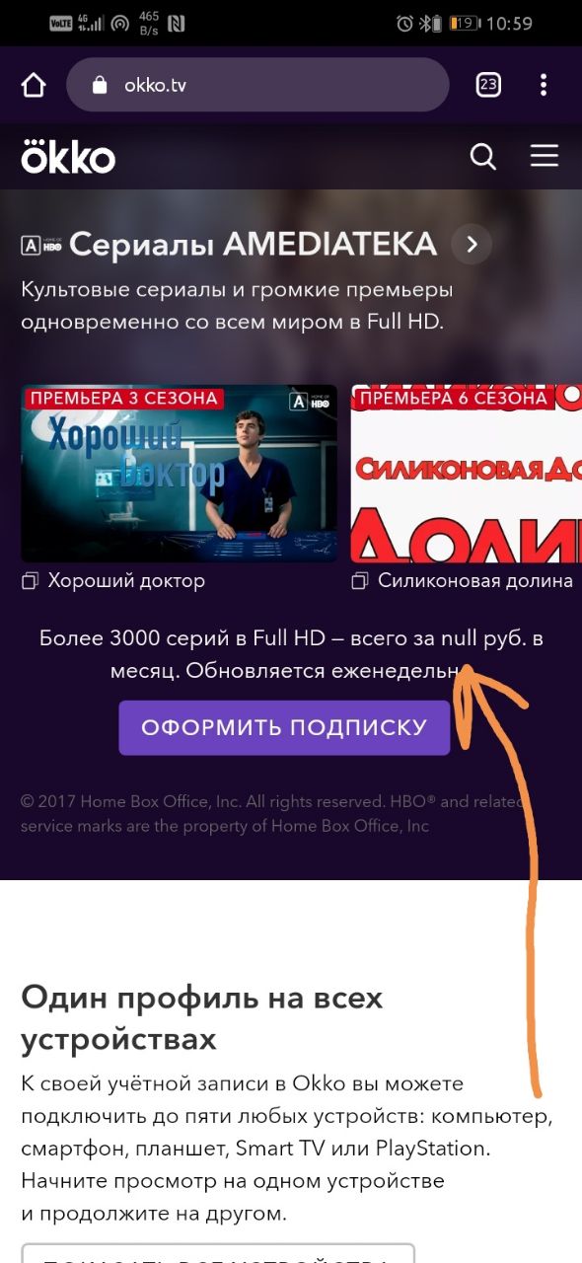582x1263 pixels.
Task: Go to the Okko logo homepage
Action: 68,157
